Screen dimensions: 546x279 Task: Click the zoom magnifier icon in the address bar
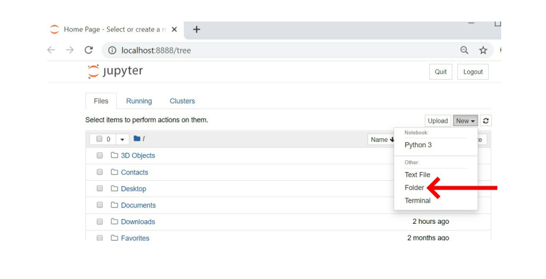(x=464, y=50)
